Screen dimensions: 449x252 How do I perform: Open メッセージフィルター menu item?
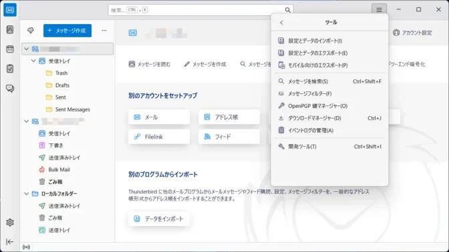point(329,94)
